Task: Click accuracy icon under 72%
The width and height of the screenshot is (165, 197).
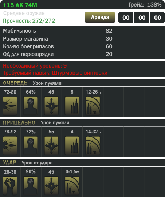Action: [x=31, y=145]
